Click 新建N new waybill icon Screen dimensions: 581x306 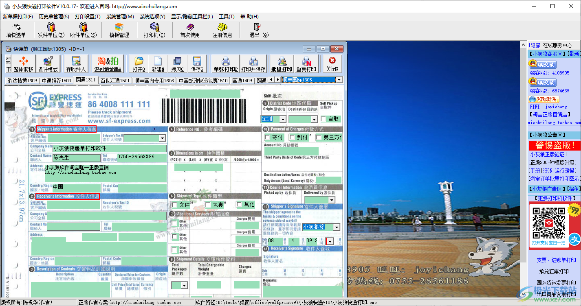158,64
